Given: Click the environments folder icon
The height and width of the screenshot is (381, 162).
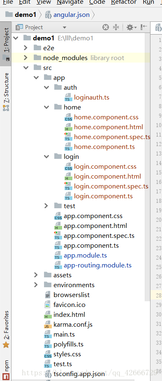Looking at the screenshot, I should pyautogui.click(x=48, y=285).
